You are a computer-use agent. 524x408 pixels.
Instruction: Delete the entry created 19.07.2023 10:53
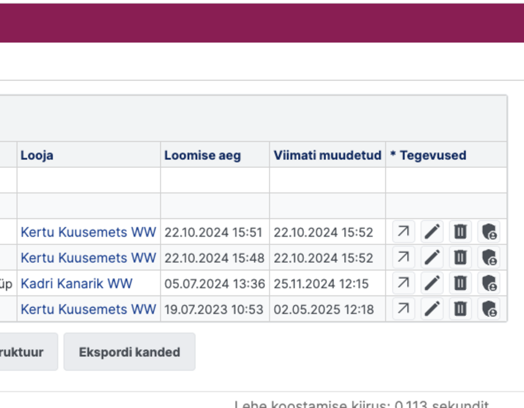click(x=461, y=309)
